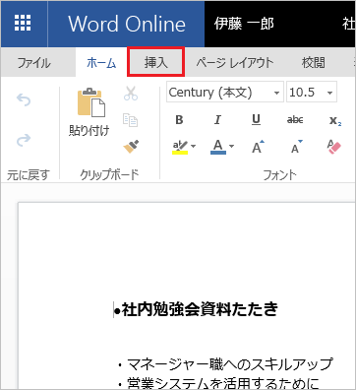The width and height of the screenshot is (356, 390).
Task: Select the ホーム tab
Action: tap(101, 62)
